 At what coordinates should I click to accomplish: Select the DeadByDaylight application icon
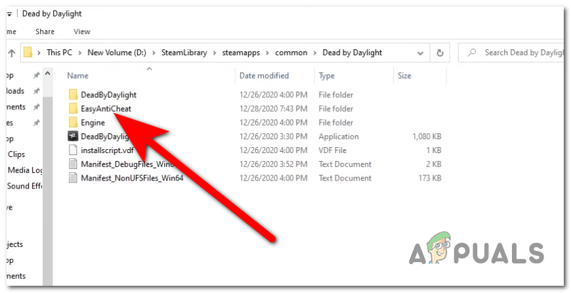pyautogui.click(x=73, y=136)
